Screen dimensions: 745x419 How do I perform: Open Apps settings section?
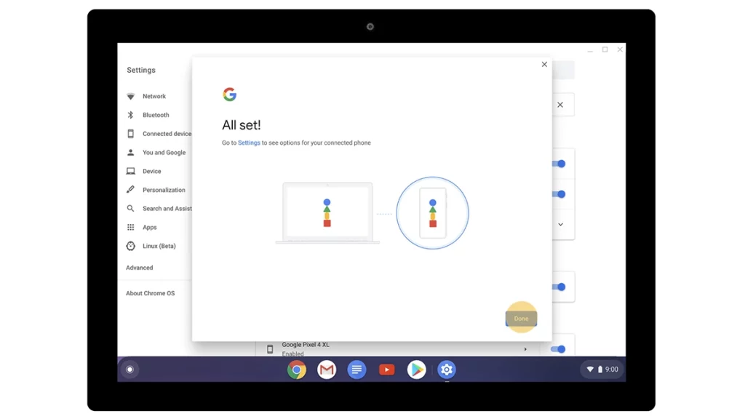click(x=150, y=227)
